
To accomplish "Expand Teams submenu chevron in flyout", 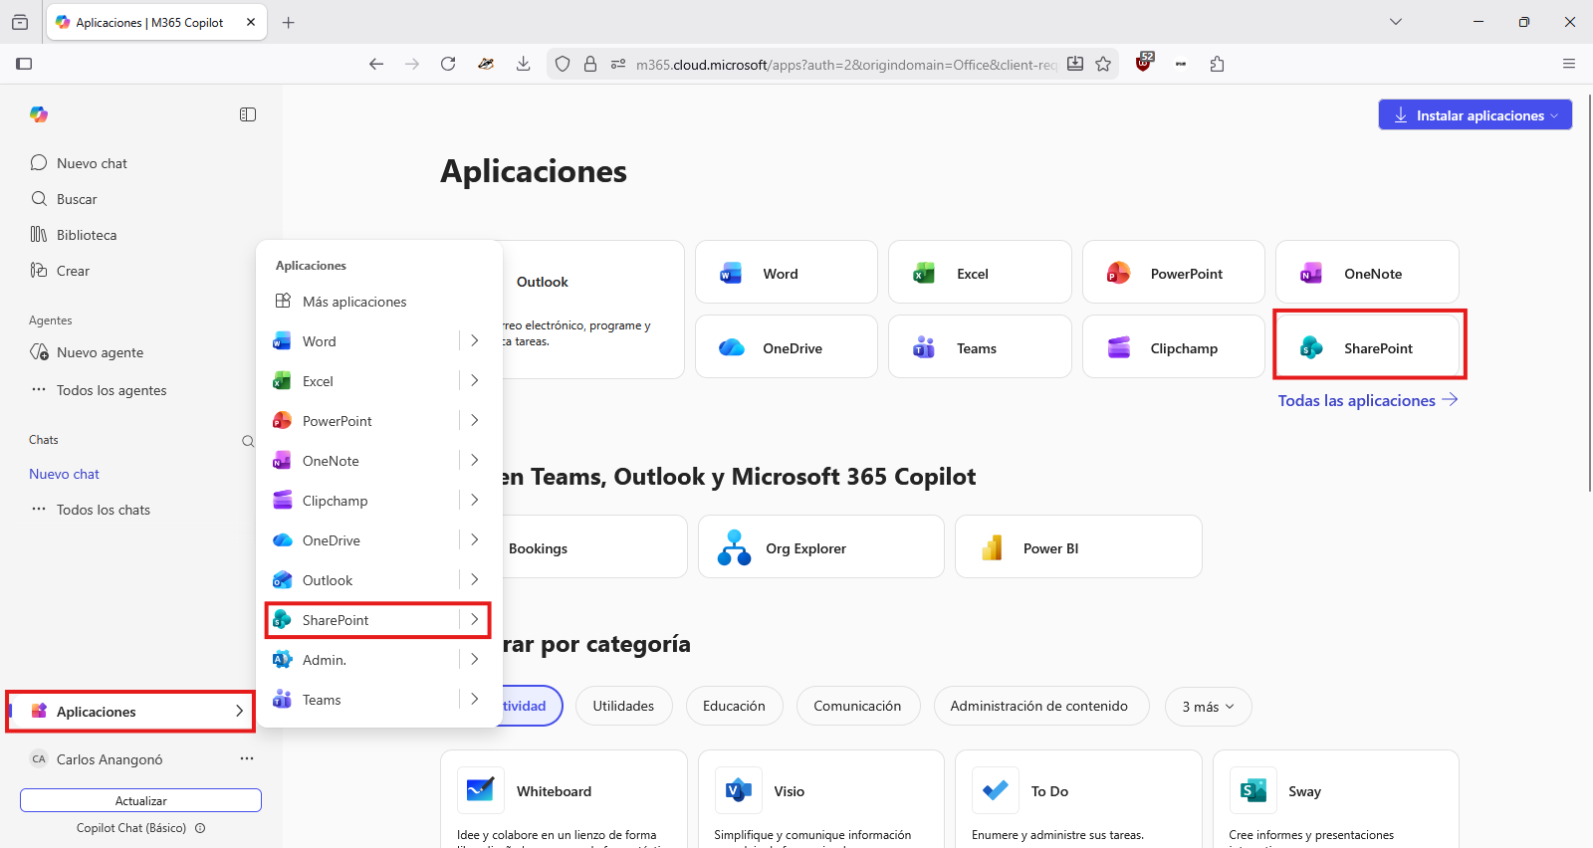I will point(475,699).
